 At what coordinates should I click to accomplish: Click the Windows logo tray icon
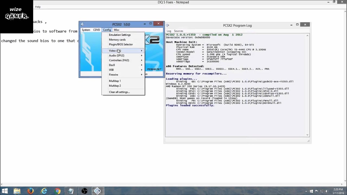311,191
